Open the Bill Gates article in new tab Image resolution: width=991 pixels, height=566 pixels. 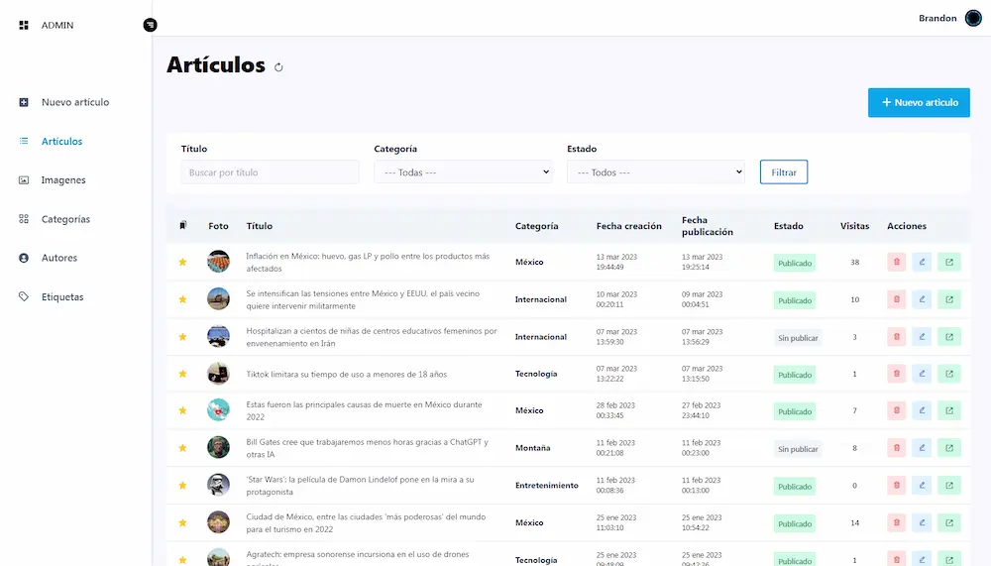click(948, 449)
